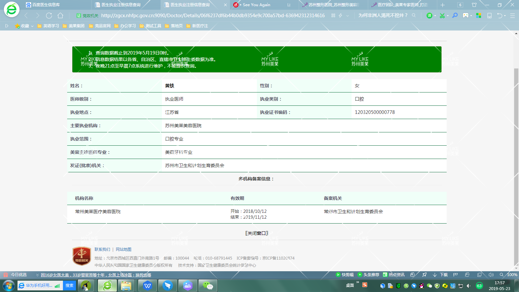
Task: Click the browser refresh icon
Action: 49,16
